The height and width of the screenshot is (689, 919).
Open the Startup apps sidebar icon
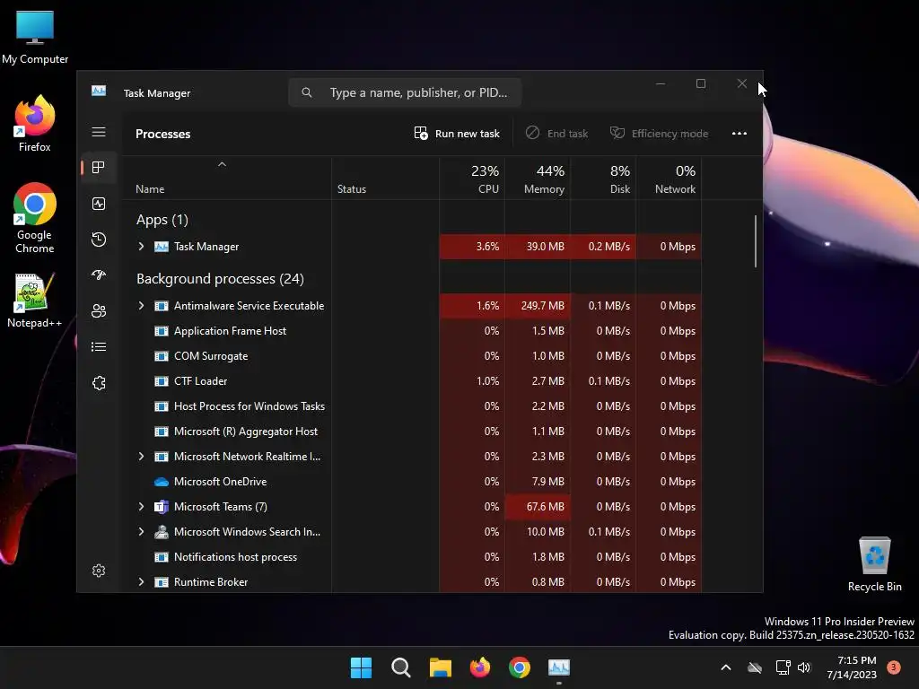click(99, 275)
